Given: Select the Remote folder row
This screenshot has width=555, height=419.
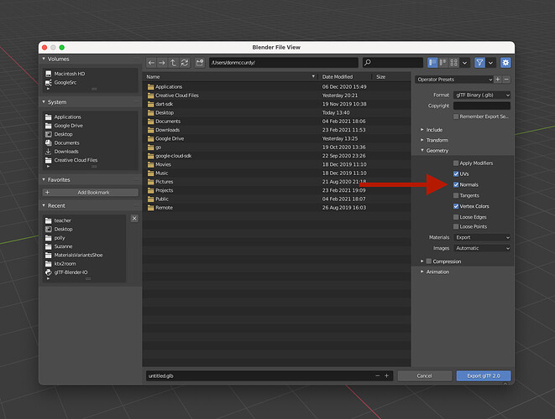Looking at the screenshot, I should tap(276, 208).
